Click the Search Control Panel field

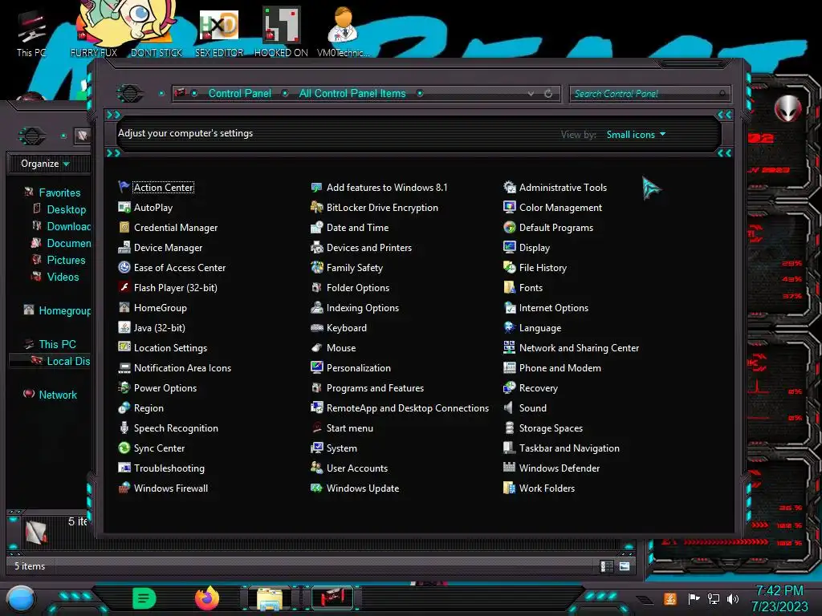pyautogui.click(x=649, y=94)
